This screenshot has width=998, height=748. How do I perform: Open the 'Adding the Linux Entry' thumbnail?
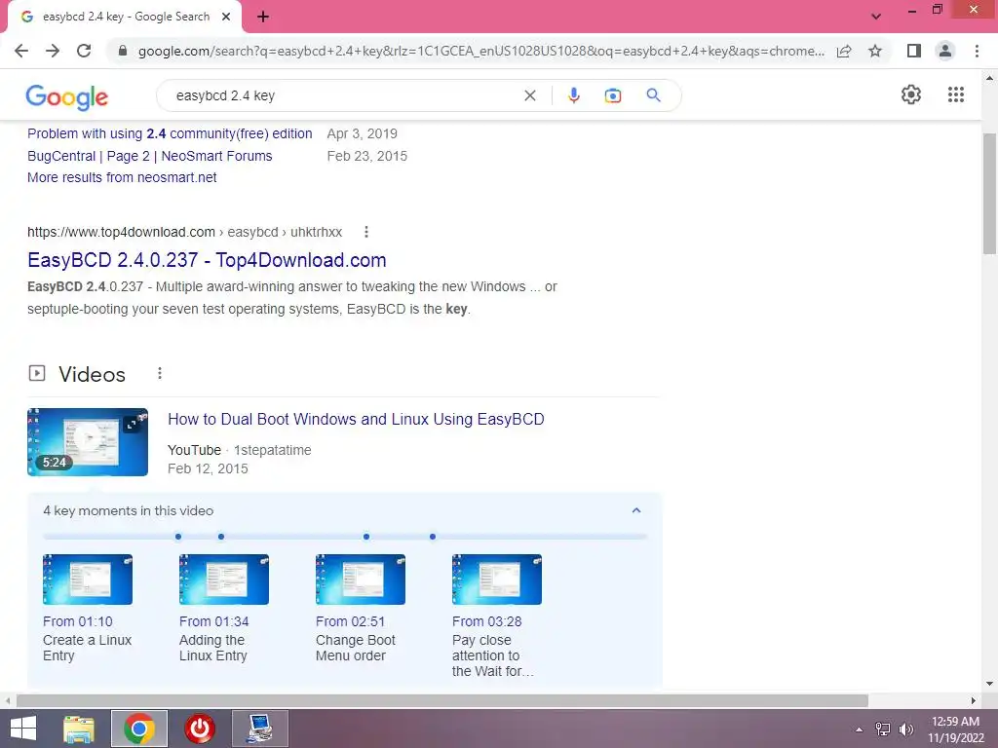[224, 580]
